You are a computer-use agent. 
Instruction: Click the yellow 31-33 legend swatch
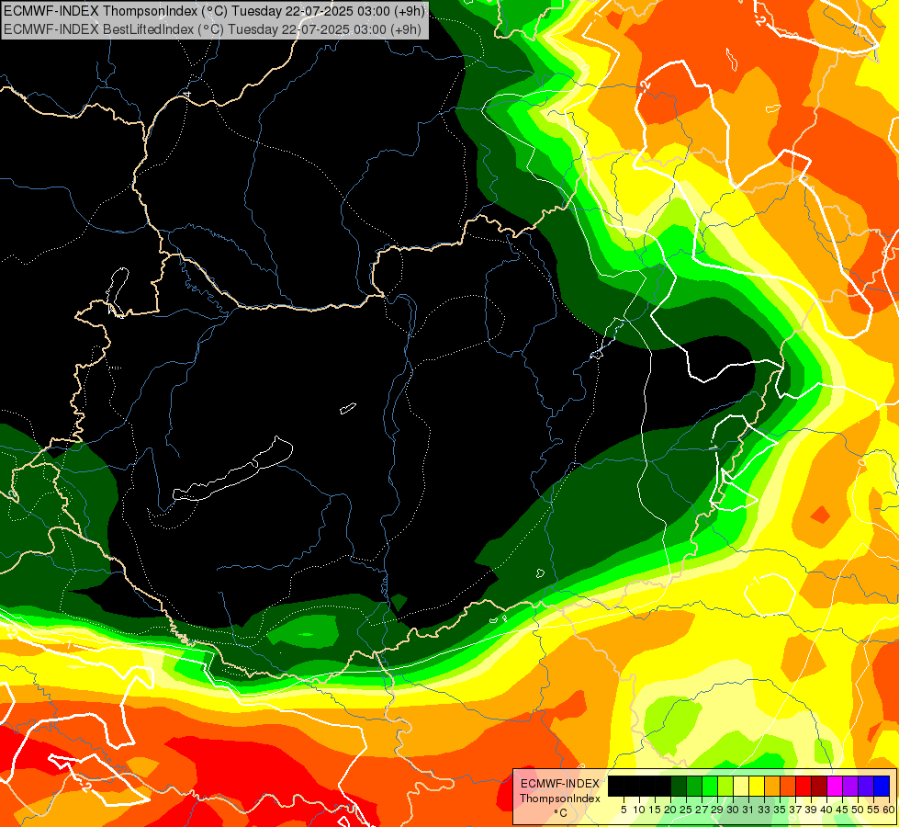(x=757, y=786)
